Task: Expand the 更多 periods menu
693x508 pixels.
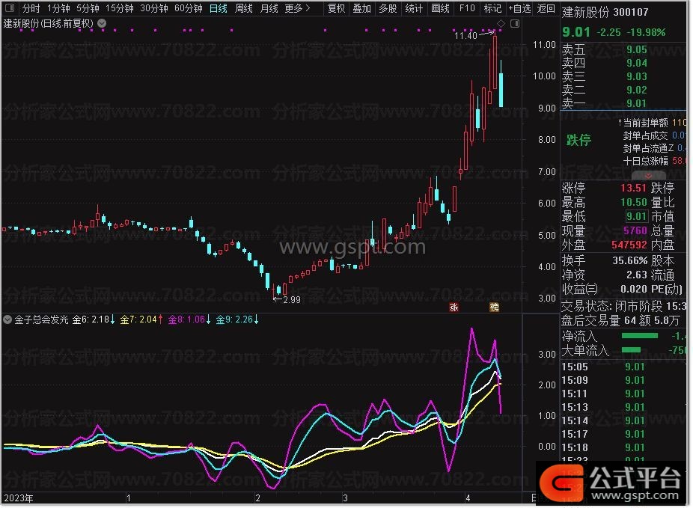Action: pos(297,8)
